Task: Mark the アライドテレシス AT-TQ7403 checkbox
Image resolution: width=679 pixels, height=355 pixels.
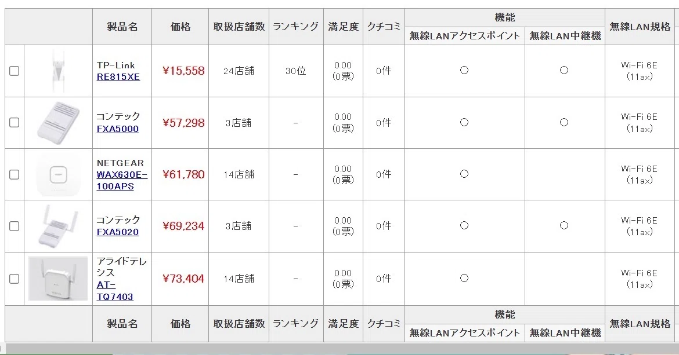Action: [x=15, y=279]
